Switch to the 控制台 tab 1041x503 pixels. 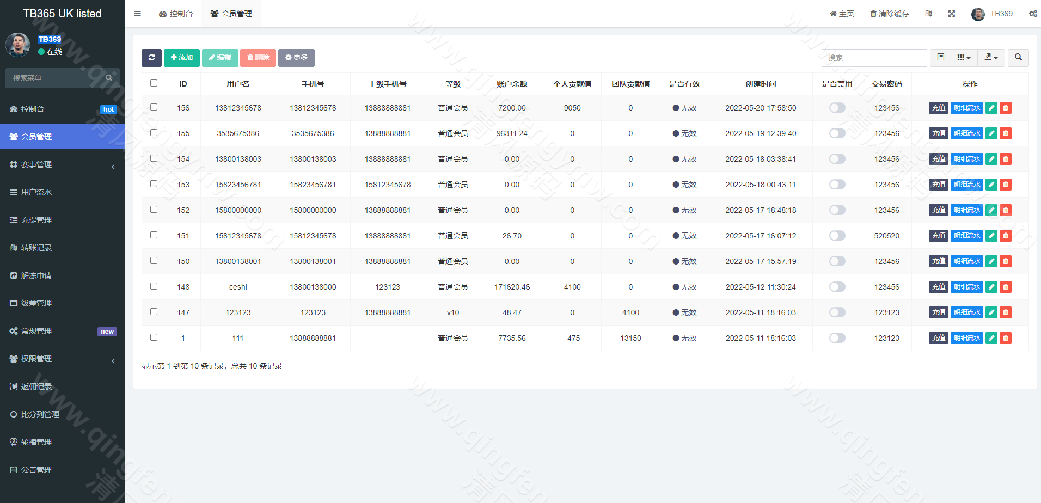pos(176,14)
